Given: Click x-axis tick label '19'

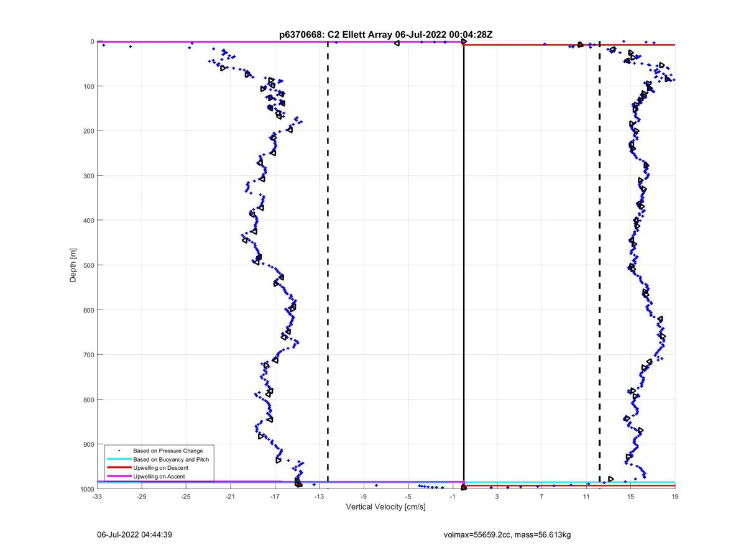Looking at the screenshot, I should [x=675, y=497].
